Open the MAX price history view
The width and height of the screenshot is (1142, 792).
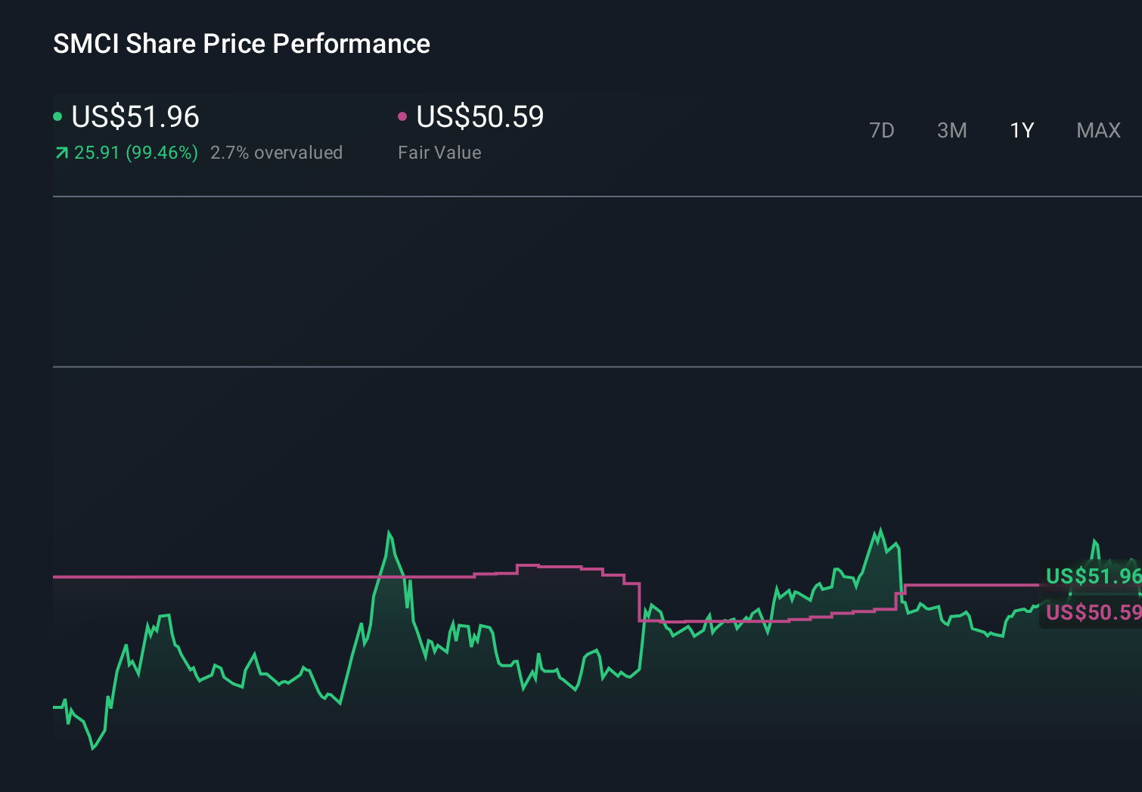coord(1097,130)
